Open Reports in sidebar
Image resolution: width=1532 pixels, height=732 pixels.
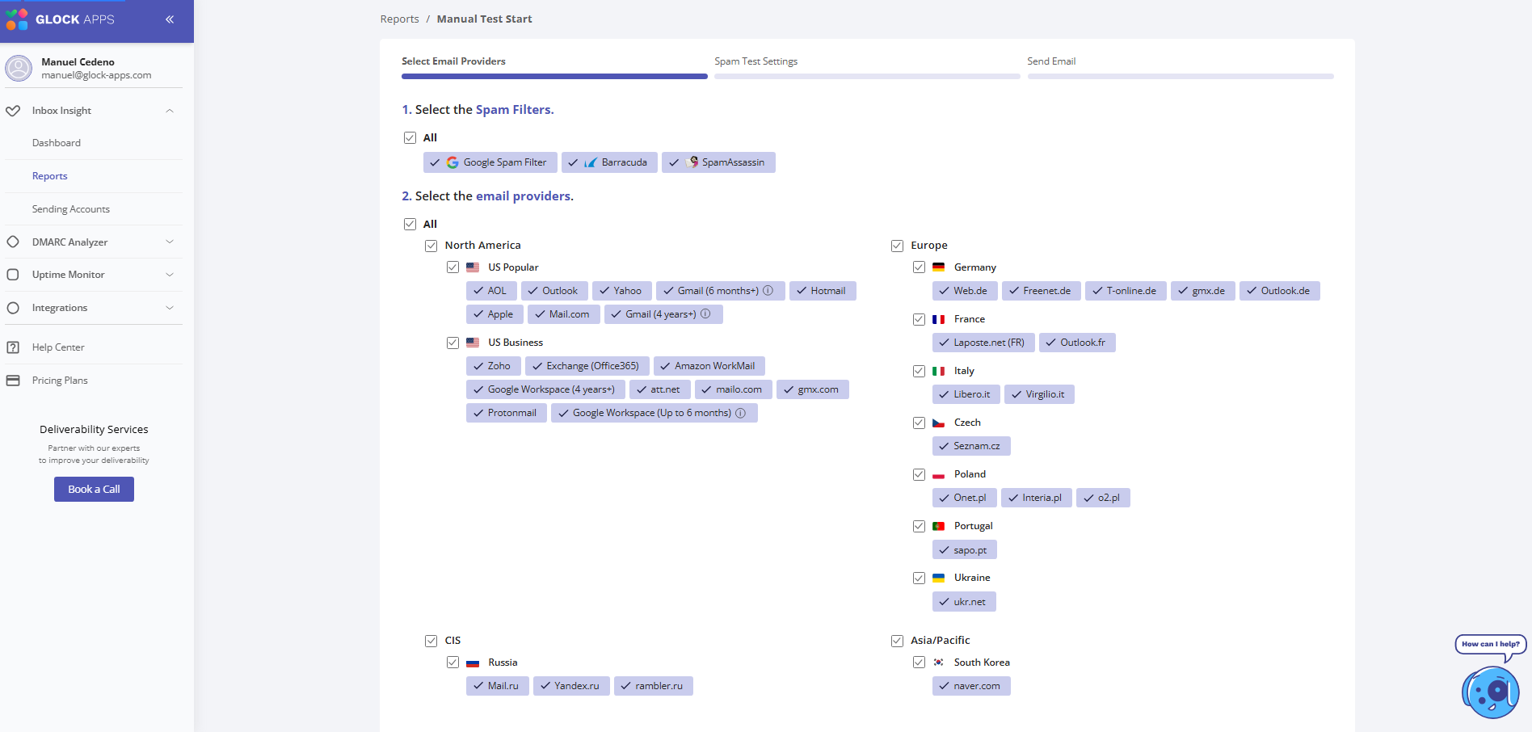click(50, 176)
